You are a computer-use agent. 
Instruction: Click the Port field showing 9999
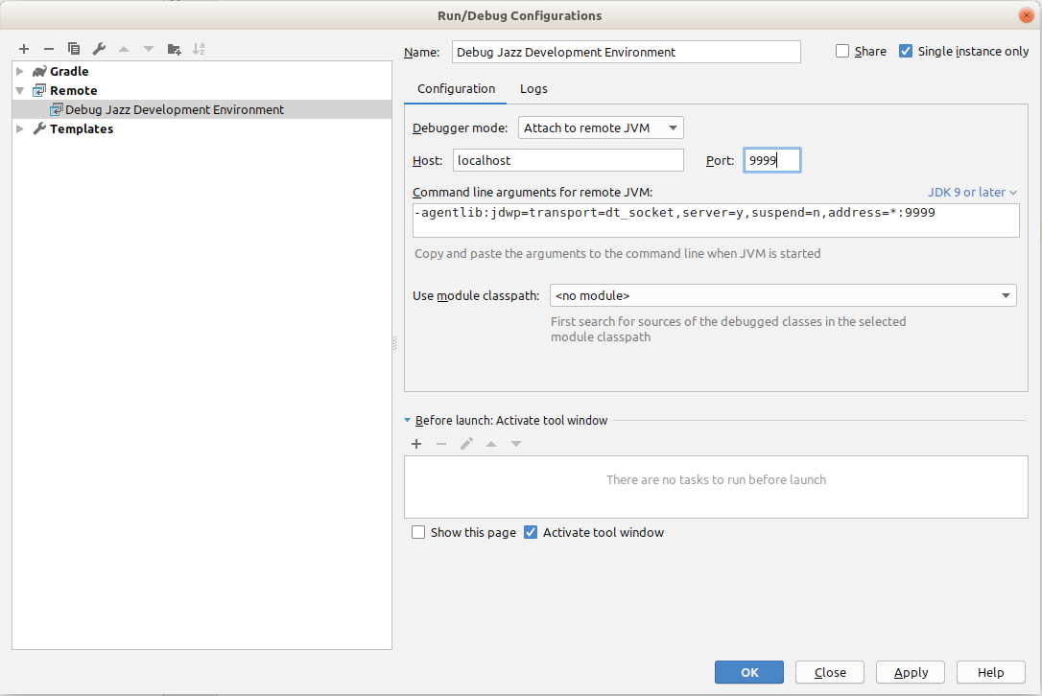click(x=772, y=160)
